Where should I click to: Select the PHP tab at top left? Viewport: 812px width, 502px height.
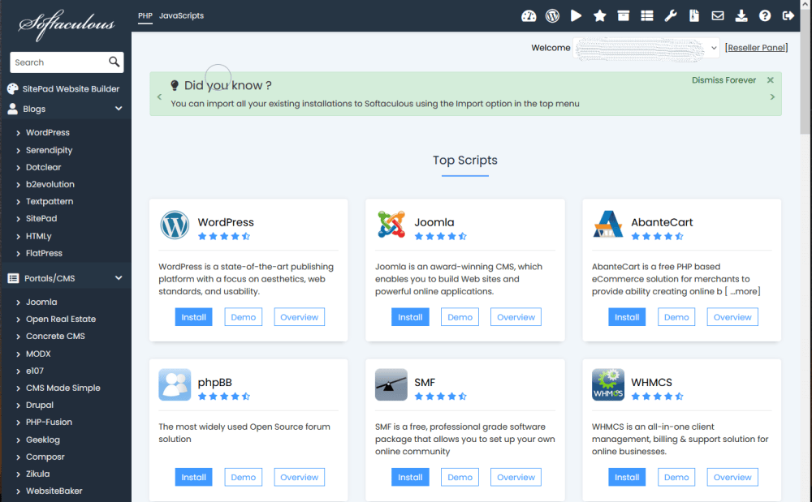[147, 15]
